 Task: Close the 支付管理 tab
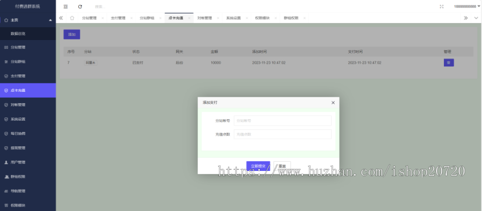[132, 18]
